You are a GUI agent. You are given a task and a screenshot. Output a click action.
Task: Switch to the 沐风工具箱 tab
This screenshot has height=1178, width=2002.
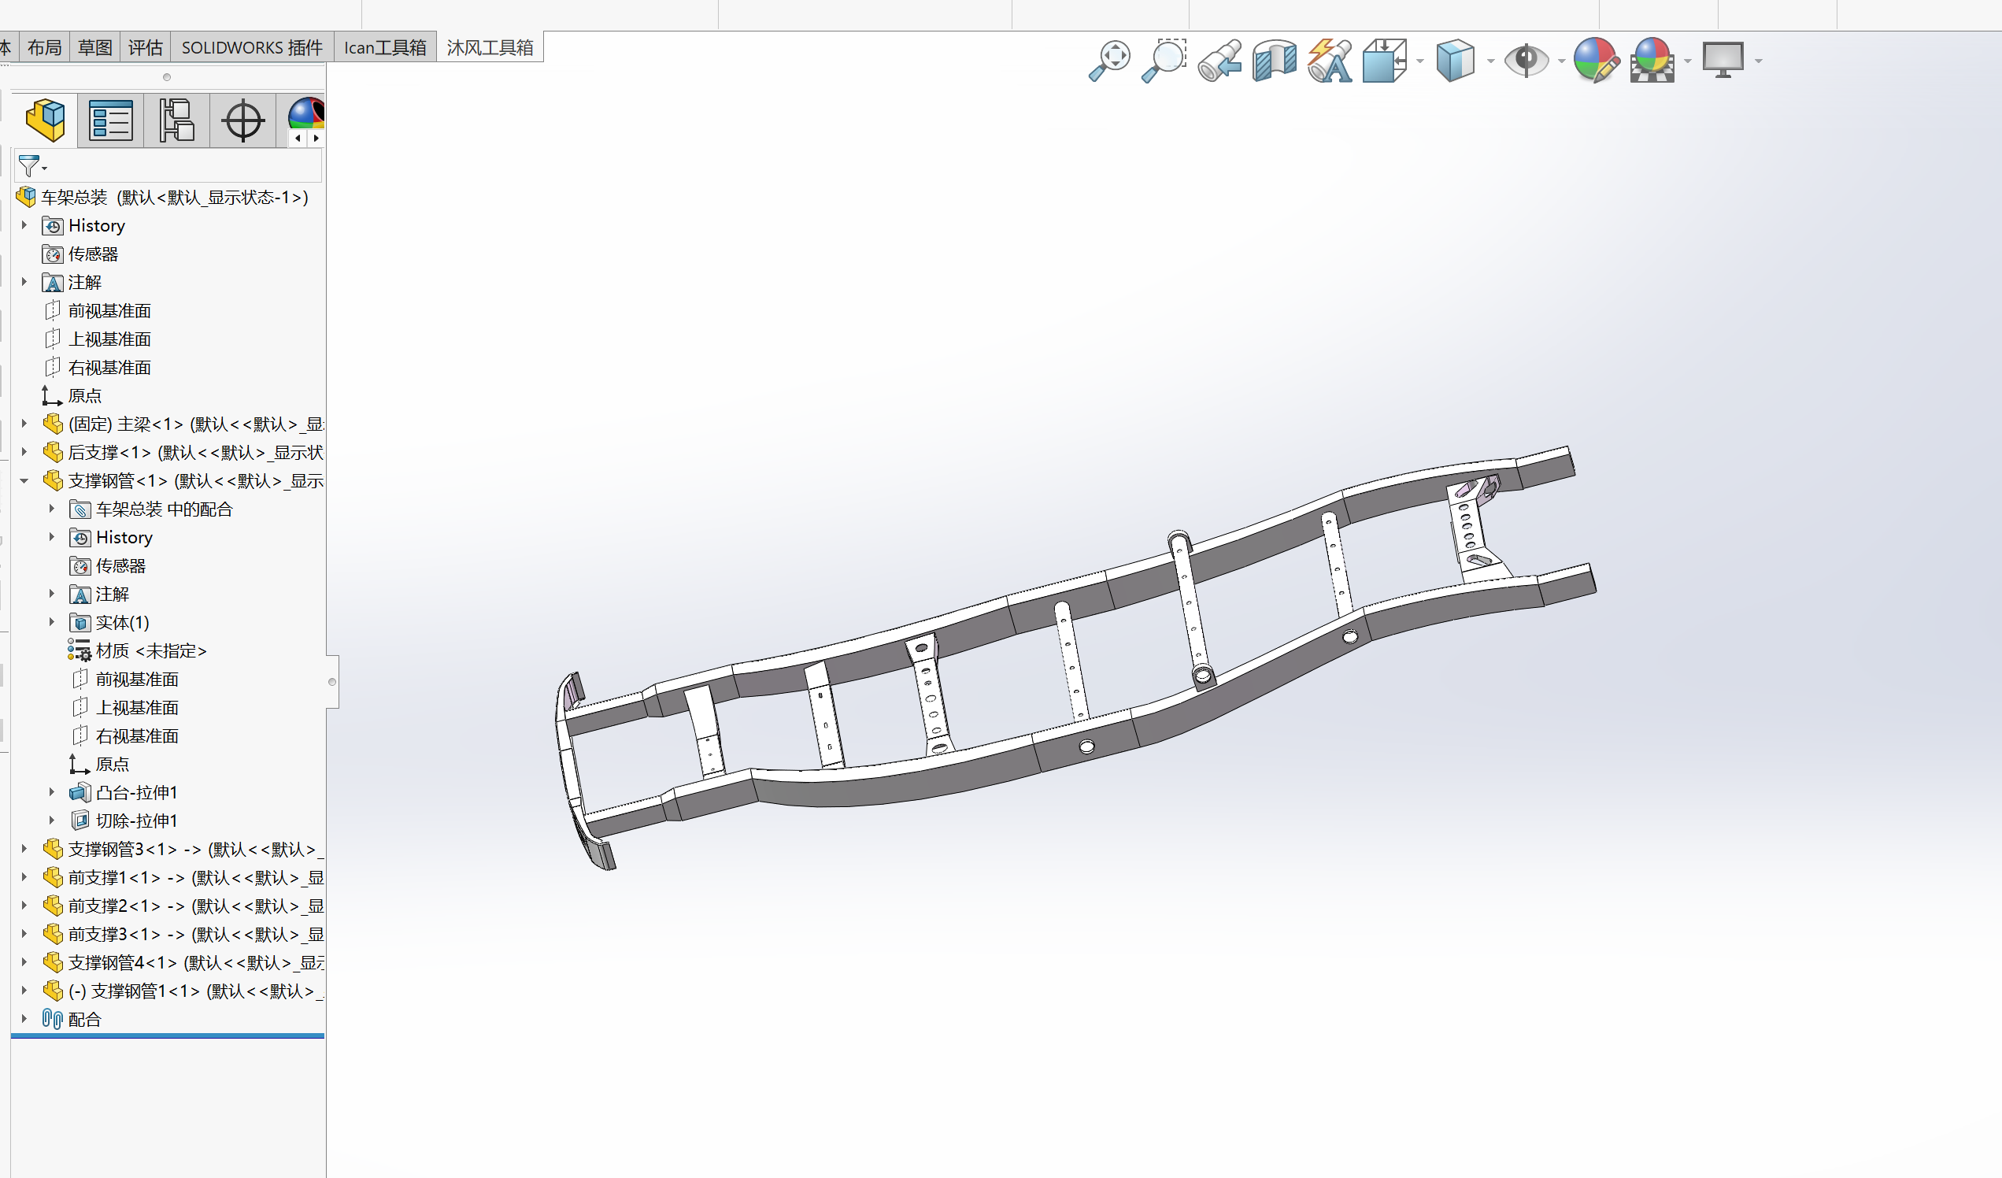tap(490, 48)
